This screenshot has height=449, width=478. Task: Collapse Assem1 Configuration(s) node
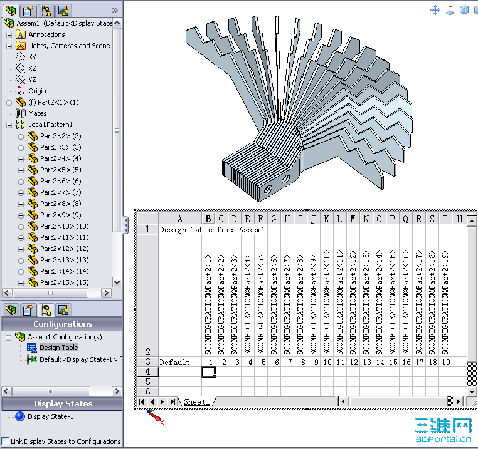(x=9, y=338)
